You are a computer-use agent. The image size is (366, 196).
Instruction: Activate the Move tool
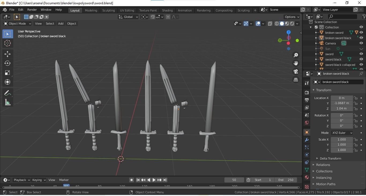point(8,54)
